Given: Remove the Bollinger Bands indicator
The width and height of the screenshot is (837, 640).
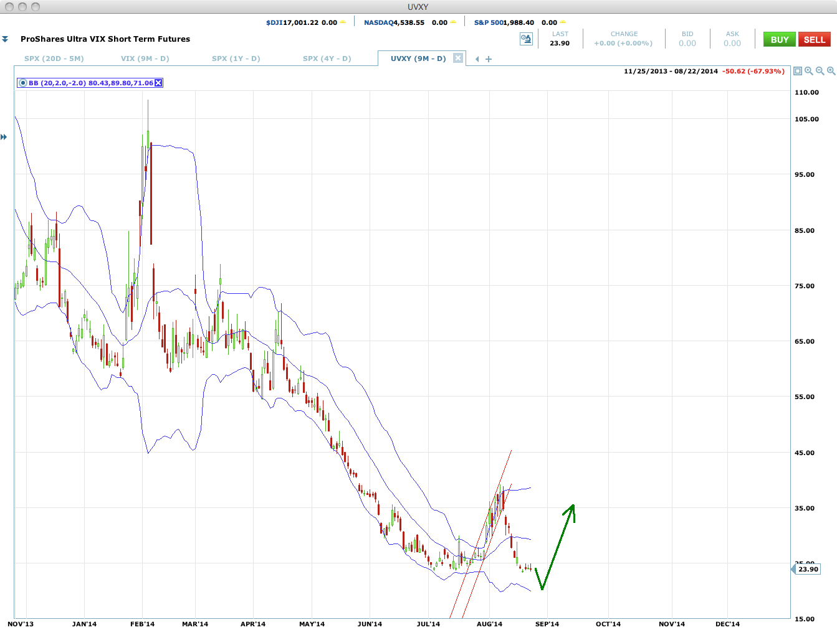Looking at the screenshot, I should [158, 83].
